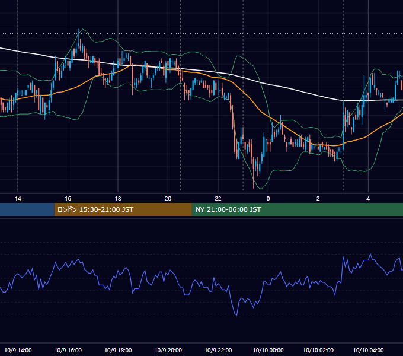Image resolution: width=403 pixels, height=356 pixels.
Task: Click the 10/9 20:00 date label
Action: click(168, 350)
